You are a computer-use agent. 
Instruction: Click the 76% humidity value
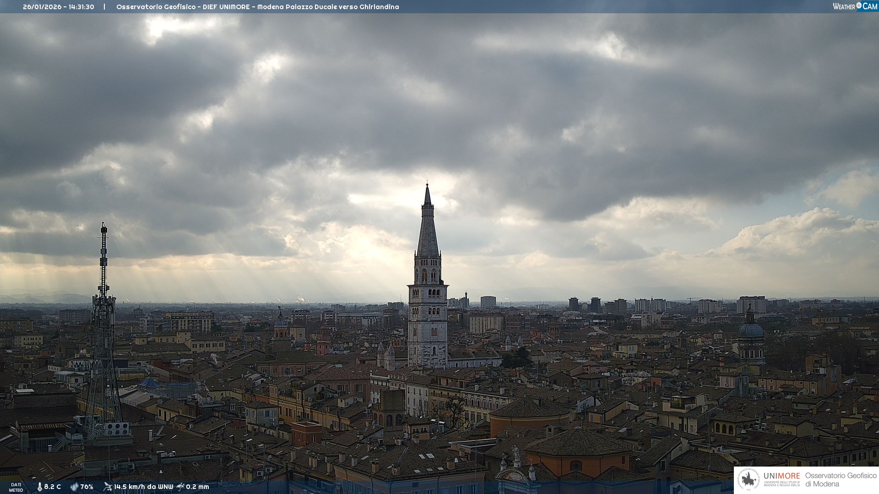[x=87, y=487]
